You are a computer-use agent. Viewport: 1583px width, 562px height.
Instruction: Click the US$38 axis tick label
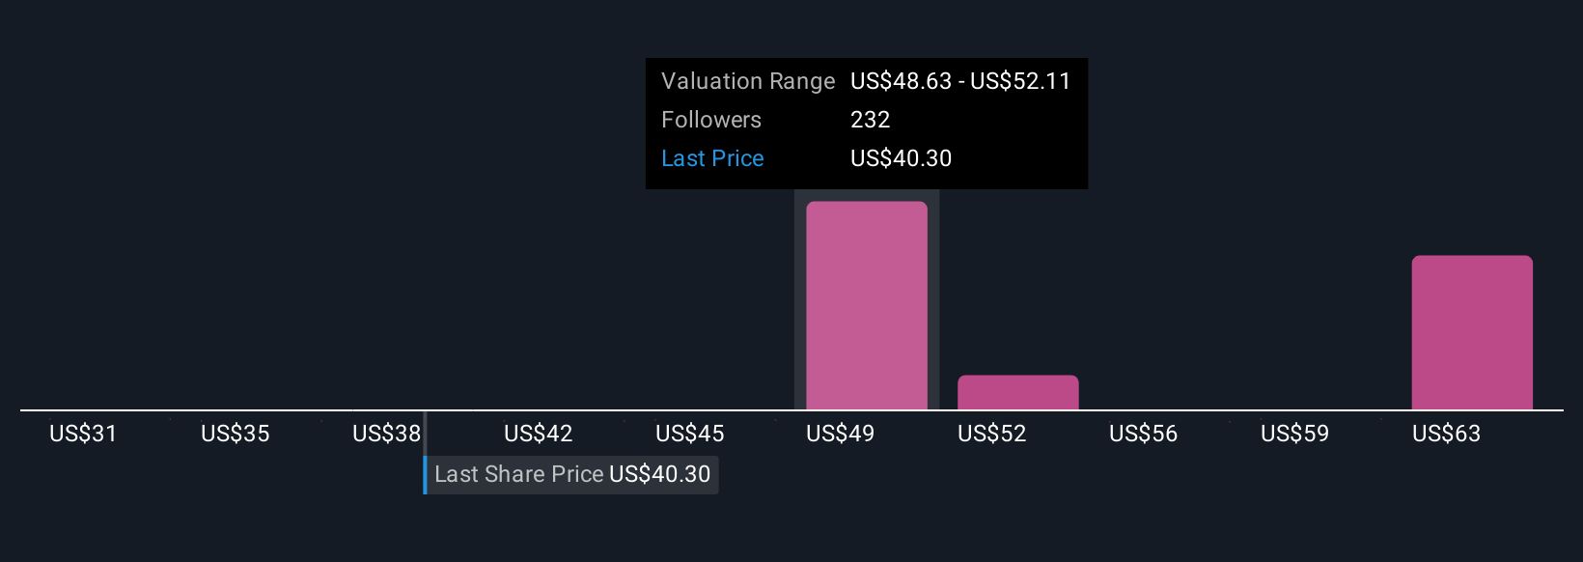coord(386,434)
